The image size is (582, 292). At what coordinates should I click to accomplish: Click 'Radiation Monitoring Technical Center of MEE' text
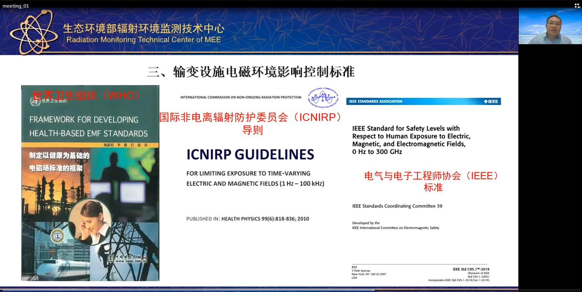tap(144, 40)
